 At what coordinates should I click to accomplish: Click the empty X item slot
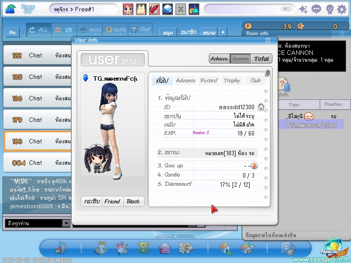[181, 9]
